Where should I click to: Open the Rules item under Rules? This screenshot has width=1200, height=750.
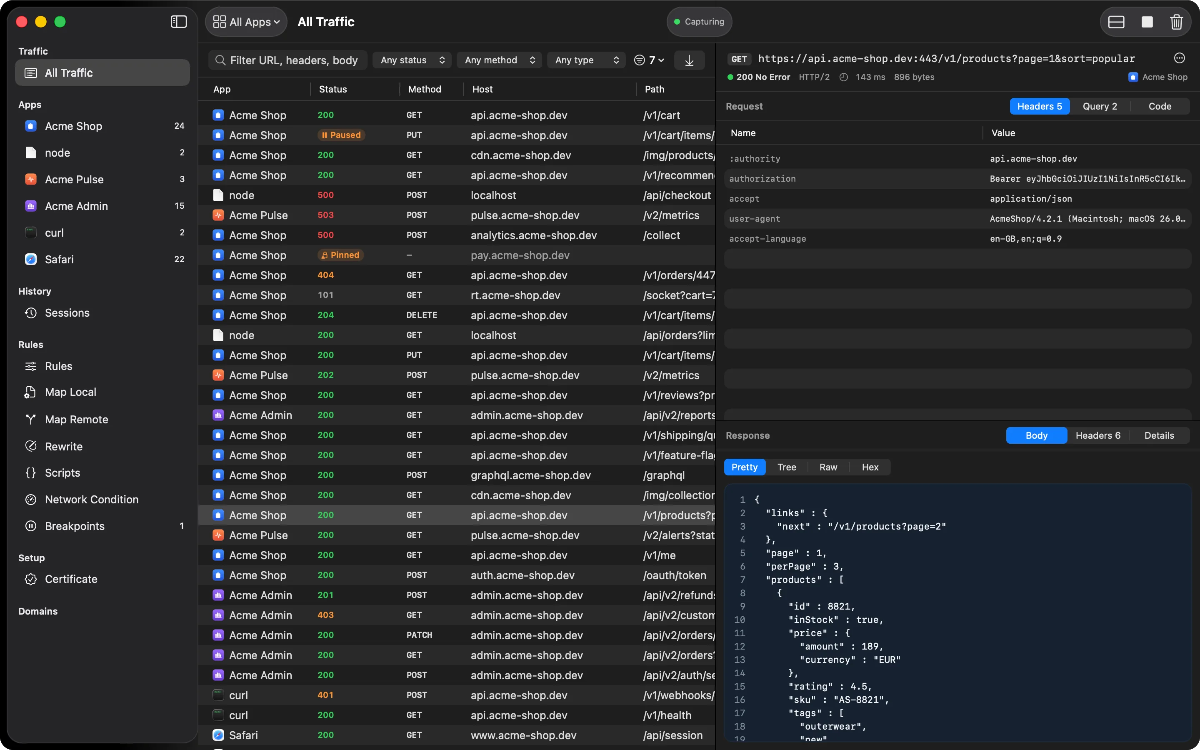[102, 366]
